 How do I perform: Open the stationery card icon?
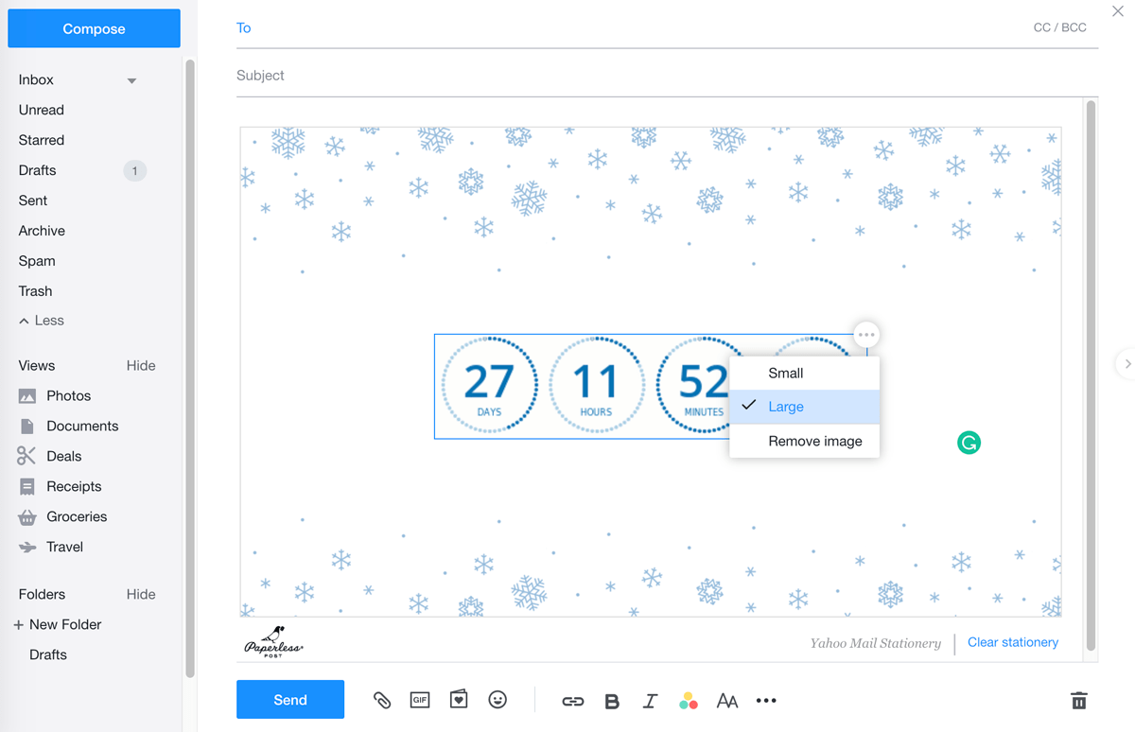tap(459, 700)
